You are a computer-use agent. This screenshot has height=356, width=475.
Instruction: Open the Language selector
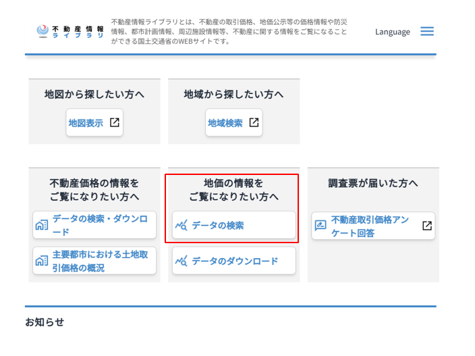[392, 32]
